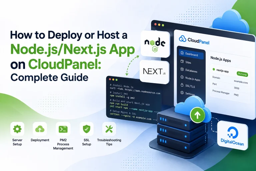Click the Node.js logo card

[x=155, y=44]
